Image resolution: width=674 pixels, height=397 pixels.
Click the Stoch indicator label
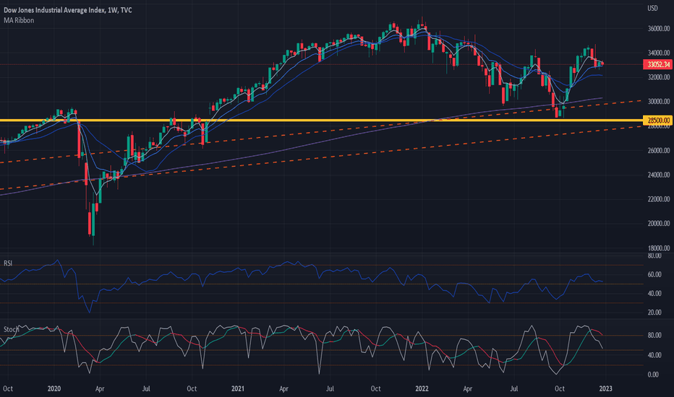(11, 329)
